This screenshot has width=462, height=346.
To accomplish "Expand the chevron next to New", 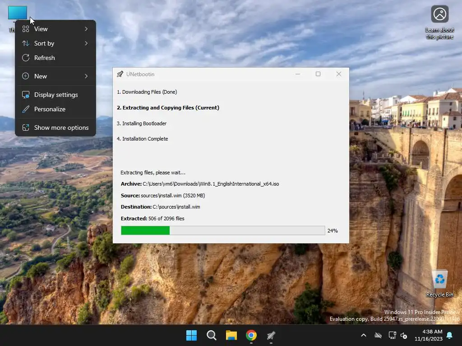I will 86,76.
